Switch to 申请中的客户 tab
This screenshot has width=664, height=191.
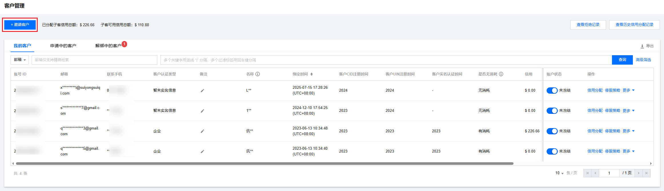pos(63,46)
